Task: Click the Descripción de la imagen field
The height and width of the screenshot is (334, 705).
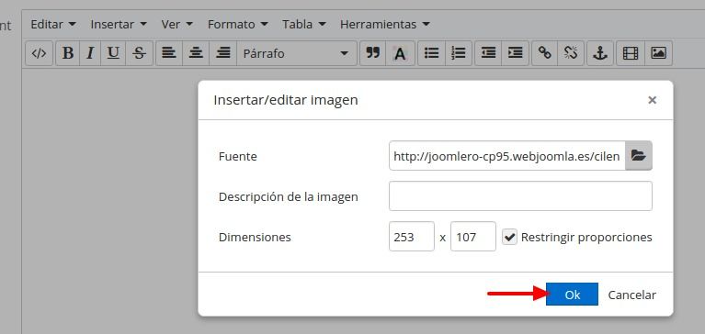Action: point(520,195)
